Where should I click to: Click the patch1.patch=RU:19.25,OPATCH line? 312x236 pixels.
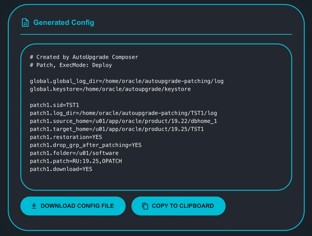pyautogui.click(x=76, y=161)
